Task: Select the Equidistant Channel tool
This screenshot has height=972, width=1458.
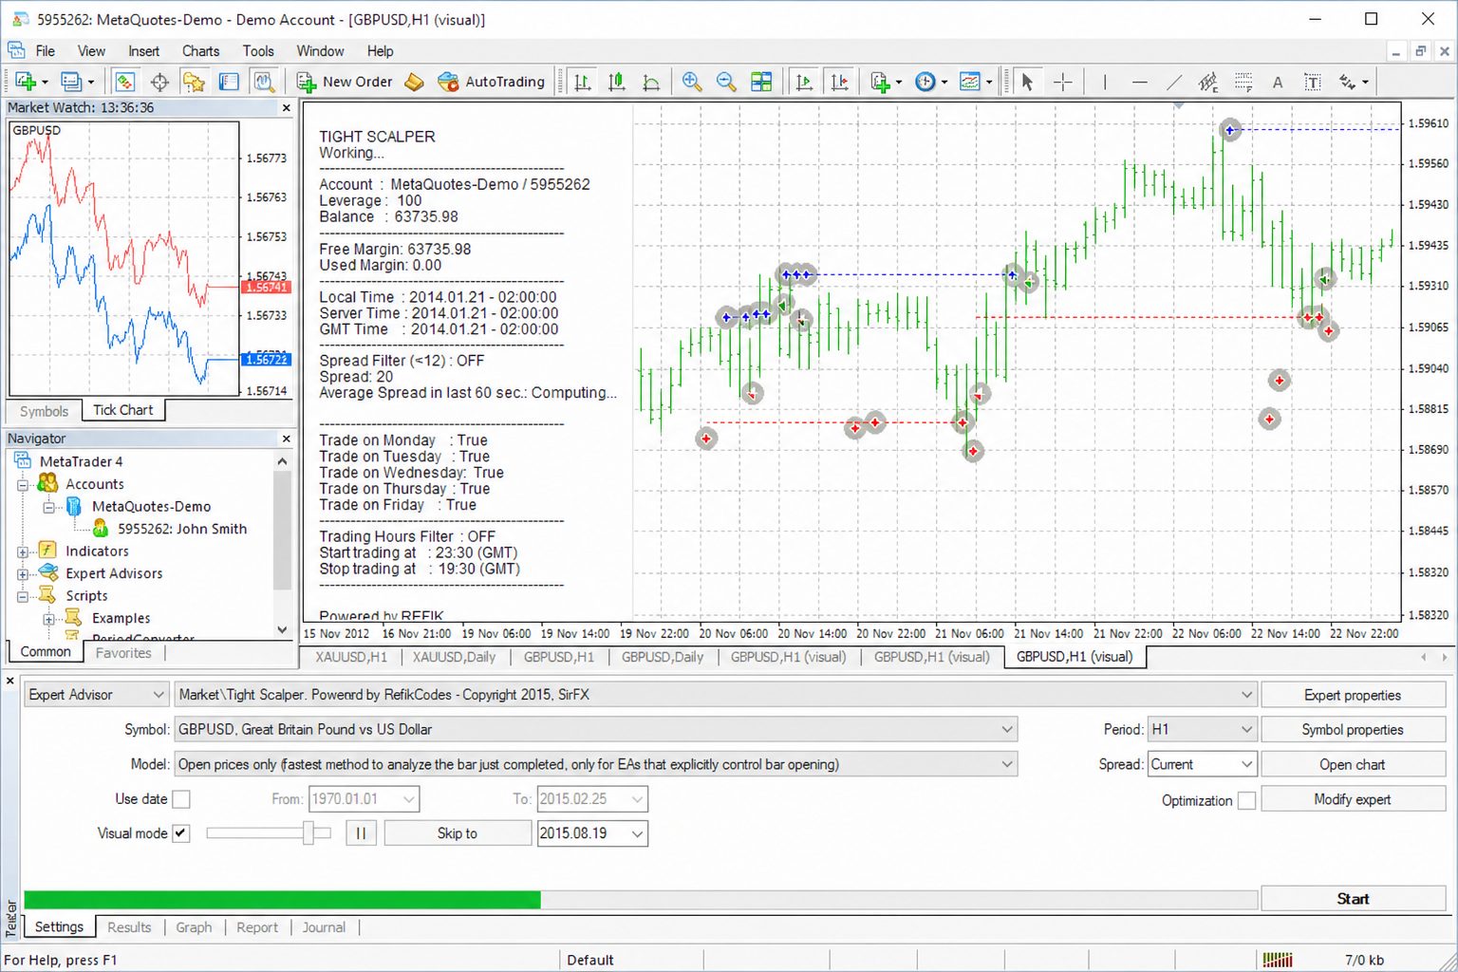Action: pos(1208,82)
